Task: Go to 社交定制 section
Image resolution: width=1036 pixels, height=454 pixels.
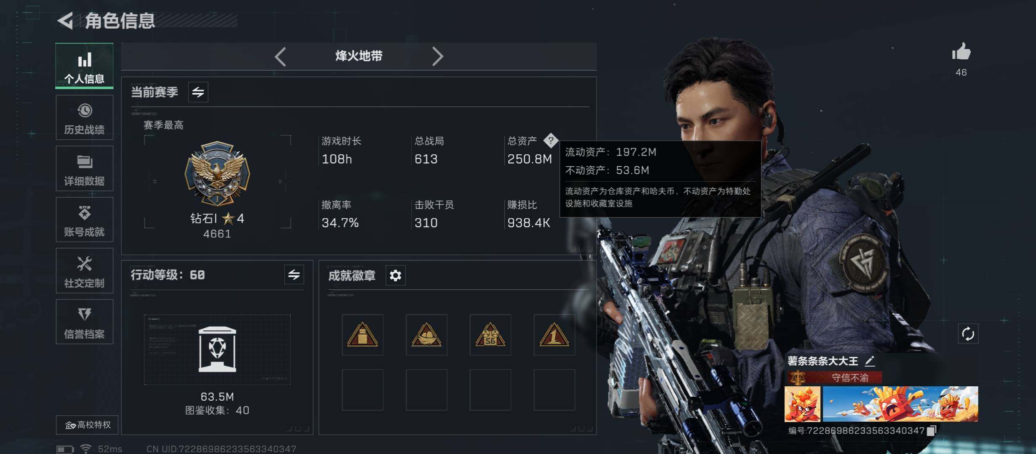Action: pos(84,271)
